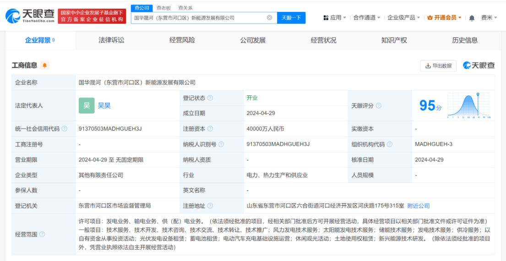
Task: Select the 查老板 search tab
Action: (x=163, y=8)
